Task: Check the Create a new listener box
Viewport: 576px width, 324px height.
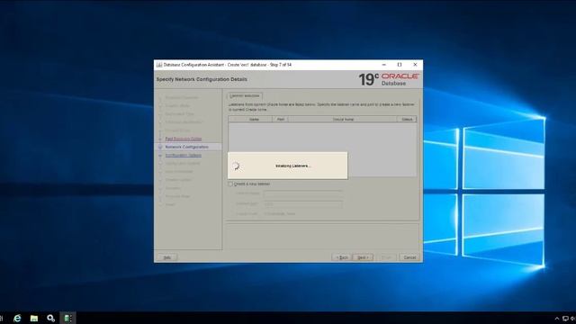Action: pos(230,184)
